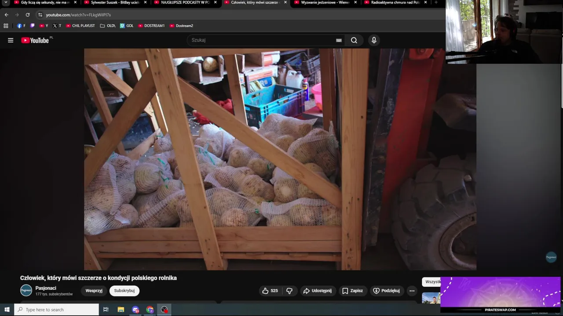
Task: Save the video with Zapisz
Action: [353, 291]
